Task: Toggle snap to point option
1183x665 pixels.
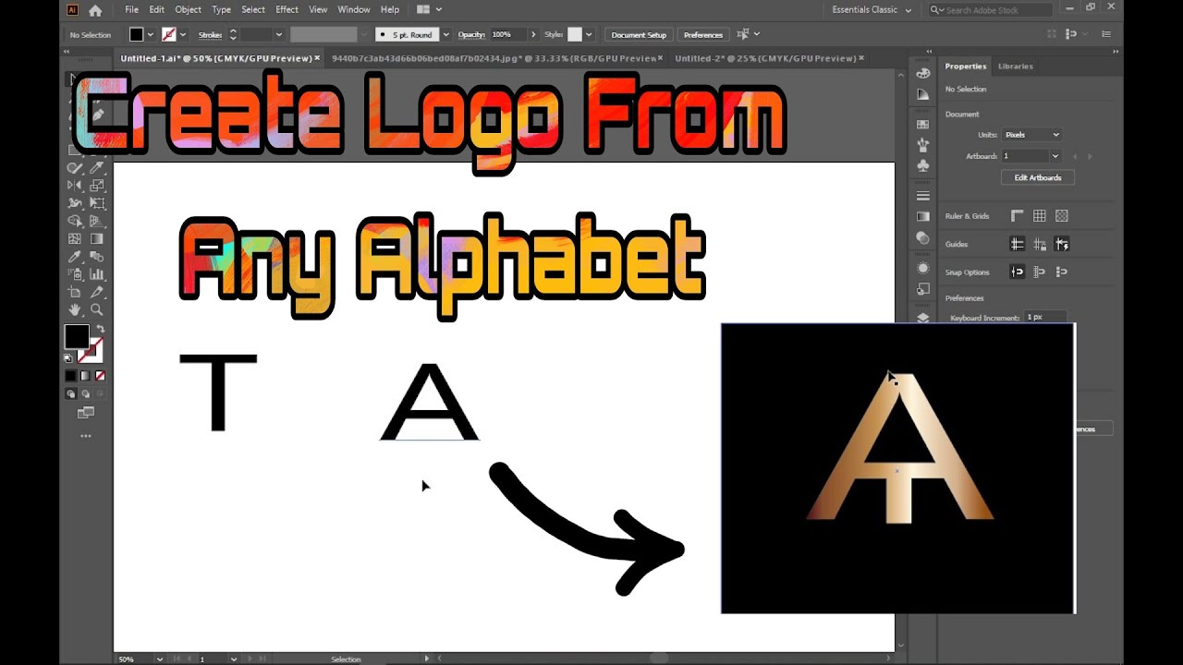Action: [1017, 272]
